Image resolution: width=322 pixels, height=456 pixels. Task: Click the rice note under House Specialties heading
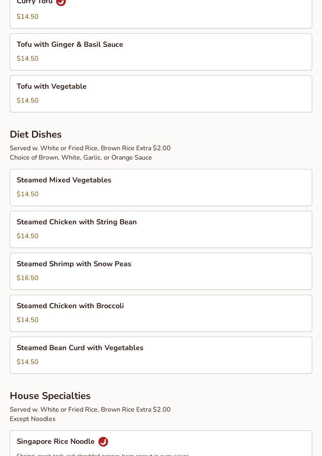[x=90, y=410]
